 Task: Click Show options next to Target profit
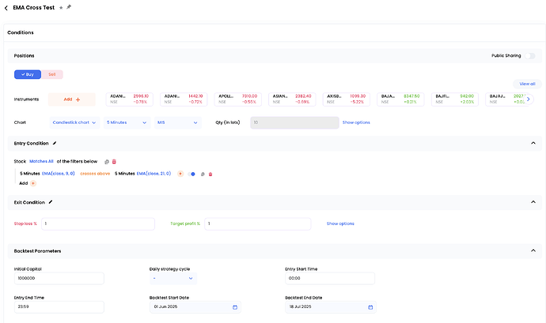click(340, 223)
